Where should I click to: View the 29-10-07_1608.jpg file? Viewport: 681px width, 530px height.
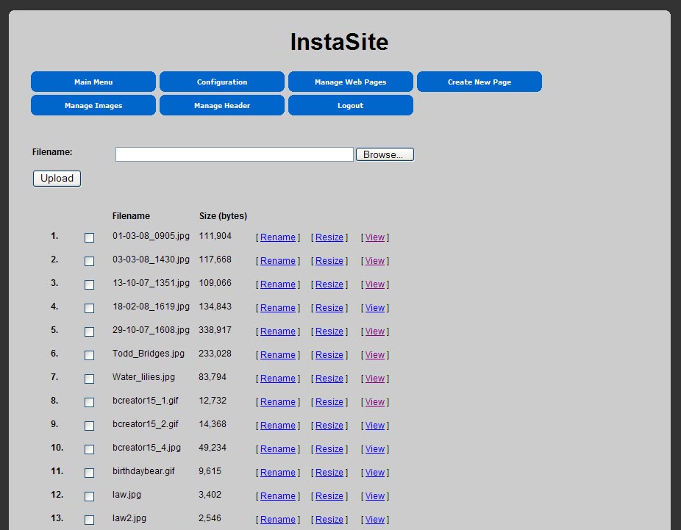click(375, 332)
